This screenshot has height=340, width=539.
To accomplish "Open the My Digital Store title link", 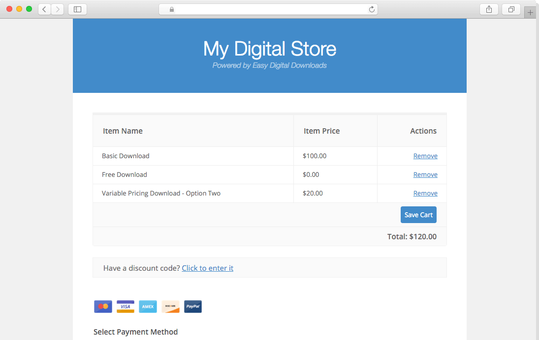I will pyautogui.click(x=270, y=49).
